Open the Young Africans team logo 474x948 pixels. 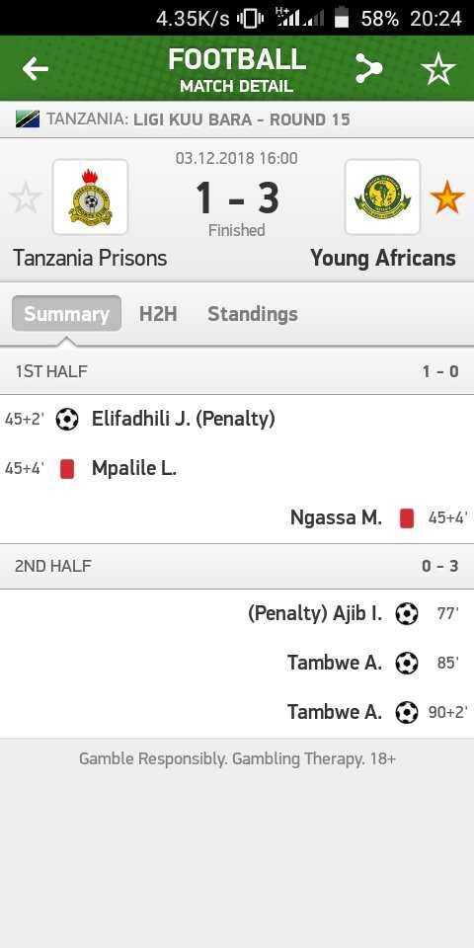point(382,197)
